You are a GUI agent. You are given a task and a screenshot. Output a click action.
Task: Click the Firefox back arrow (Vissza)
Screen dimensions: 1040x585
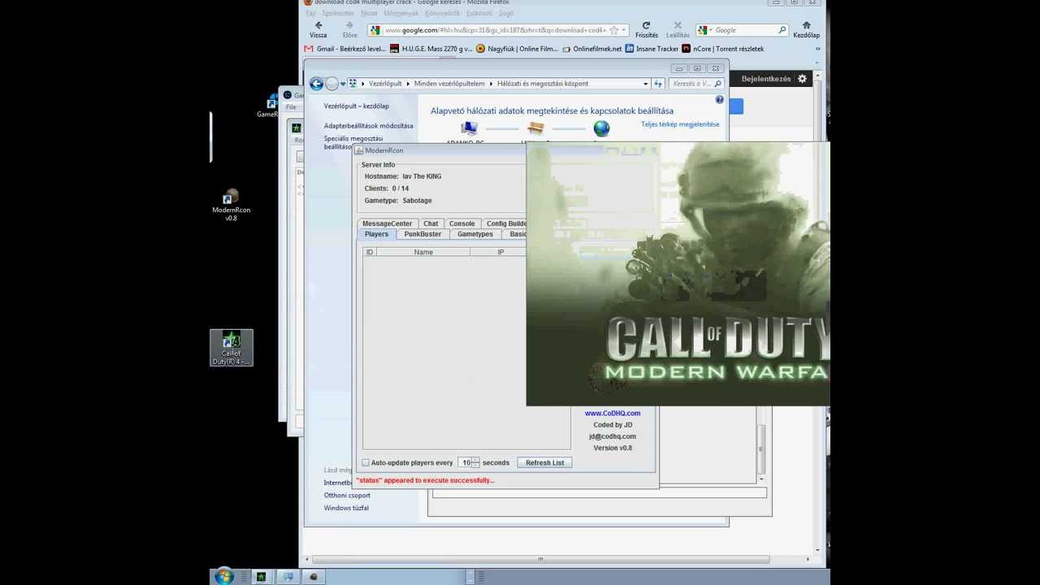coord(318,26)
